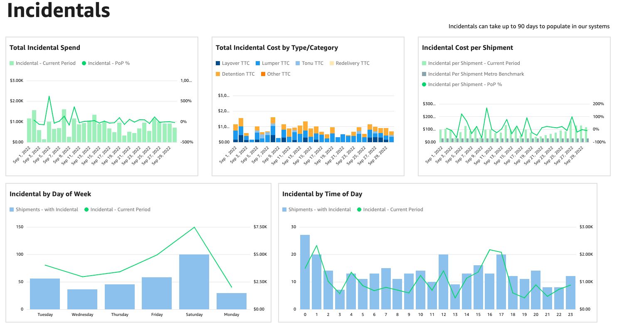This screenshot has width=617, height=328.
Task: Select the Monday bar in Day of Week chart
Action: coord(232,301)
